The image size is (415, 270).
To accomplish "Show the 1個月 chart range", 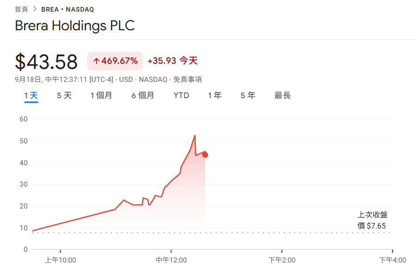I will 101,95.
